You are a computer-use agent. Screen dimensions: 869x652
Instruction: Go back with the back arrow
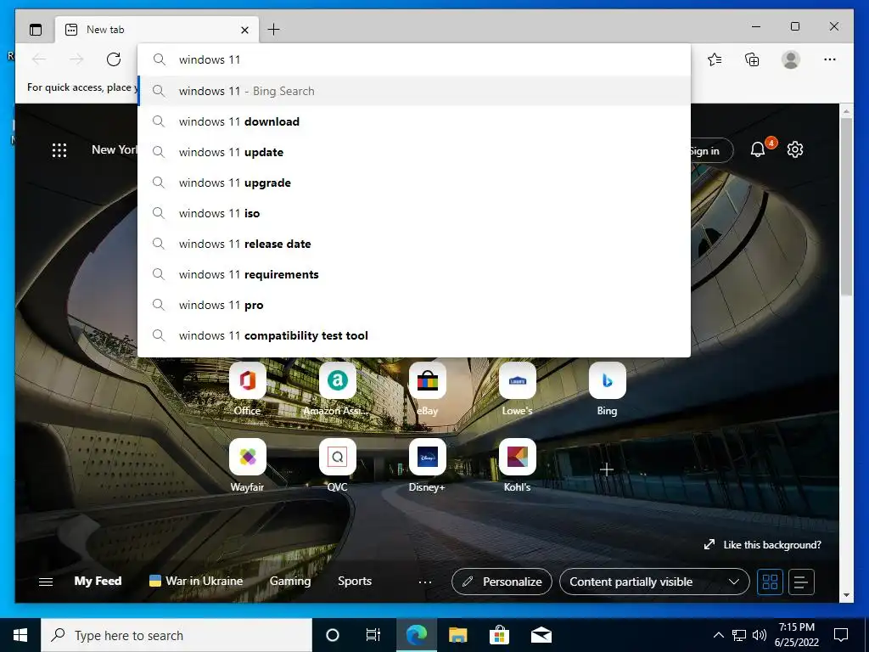coord(39,59)
